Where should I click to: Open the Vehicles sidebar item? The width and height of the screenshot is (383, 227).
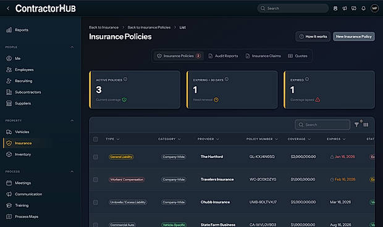(x=22, y=132)
